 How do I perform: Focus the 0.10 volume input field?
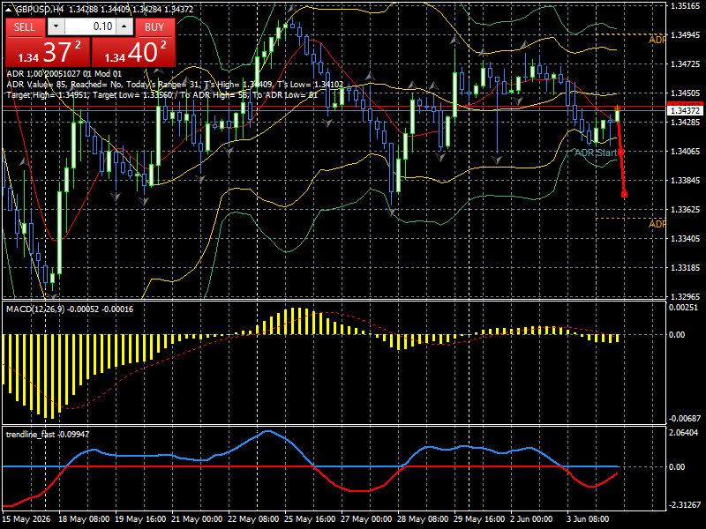[x=90, y=26]
